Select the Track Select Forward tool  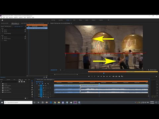click(x=32, y=83)
